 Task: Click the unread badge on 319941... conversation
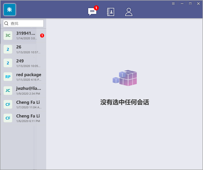(x=42, y=36)
